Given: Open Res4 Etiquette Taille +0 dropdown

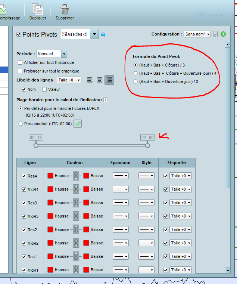Looking at the screenshot, I should click(181, 176).
